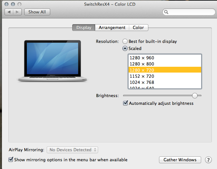Choose the 1280 × 960 resolution
217x169 pixels.
[165, 58]
